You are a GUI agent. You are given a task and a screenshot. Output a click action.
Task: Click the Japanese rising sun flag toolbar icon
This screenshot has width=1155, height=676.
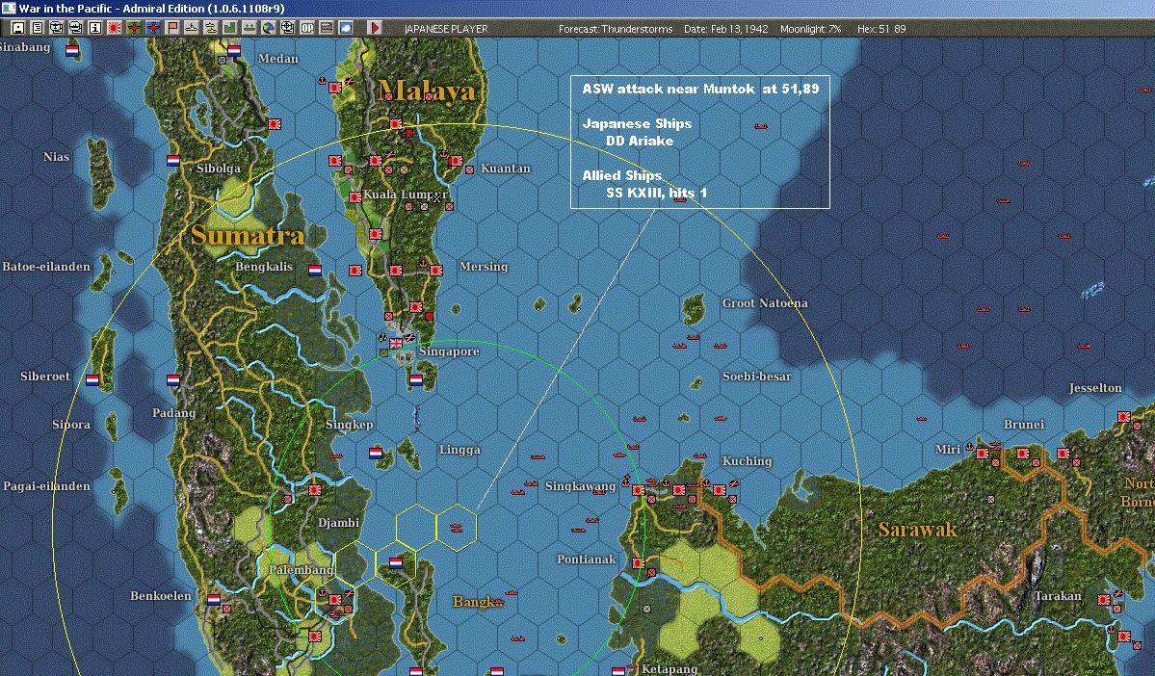(x=115, y=28)
